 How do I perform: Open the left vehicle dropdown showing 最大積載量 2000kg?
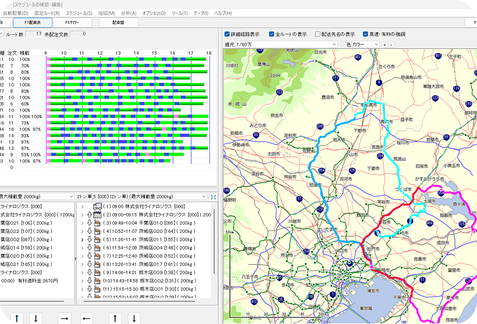pyautogui.click(x=37, y=197)
